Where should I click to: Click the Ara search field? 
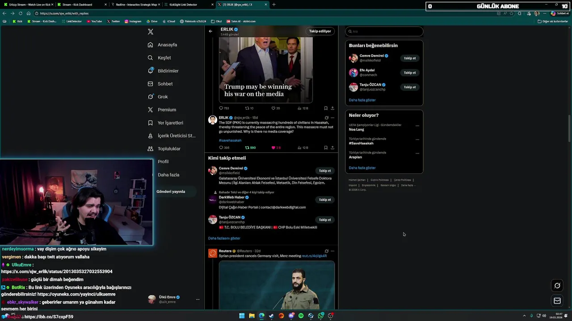pos(384,31)
